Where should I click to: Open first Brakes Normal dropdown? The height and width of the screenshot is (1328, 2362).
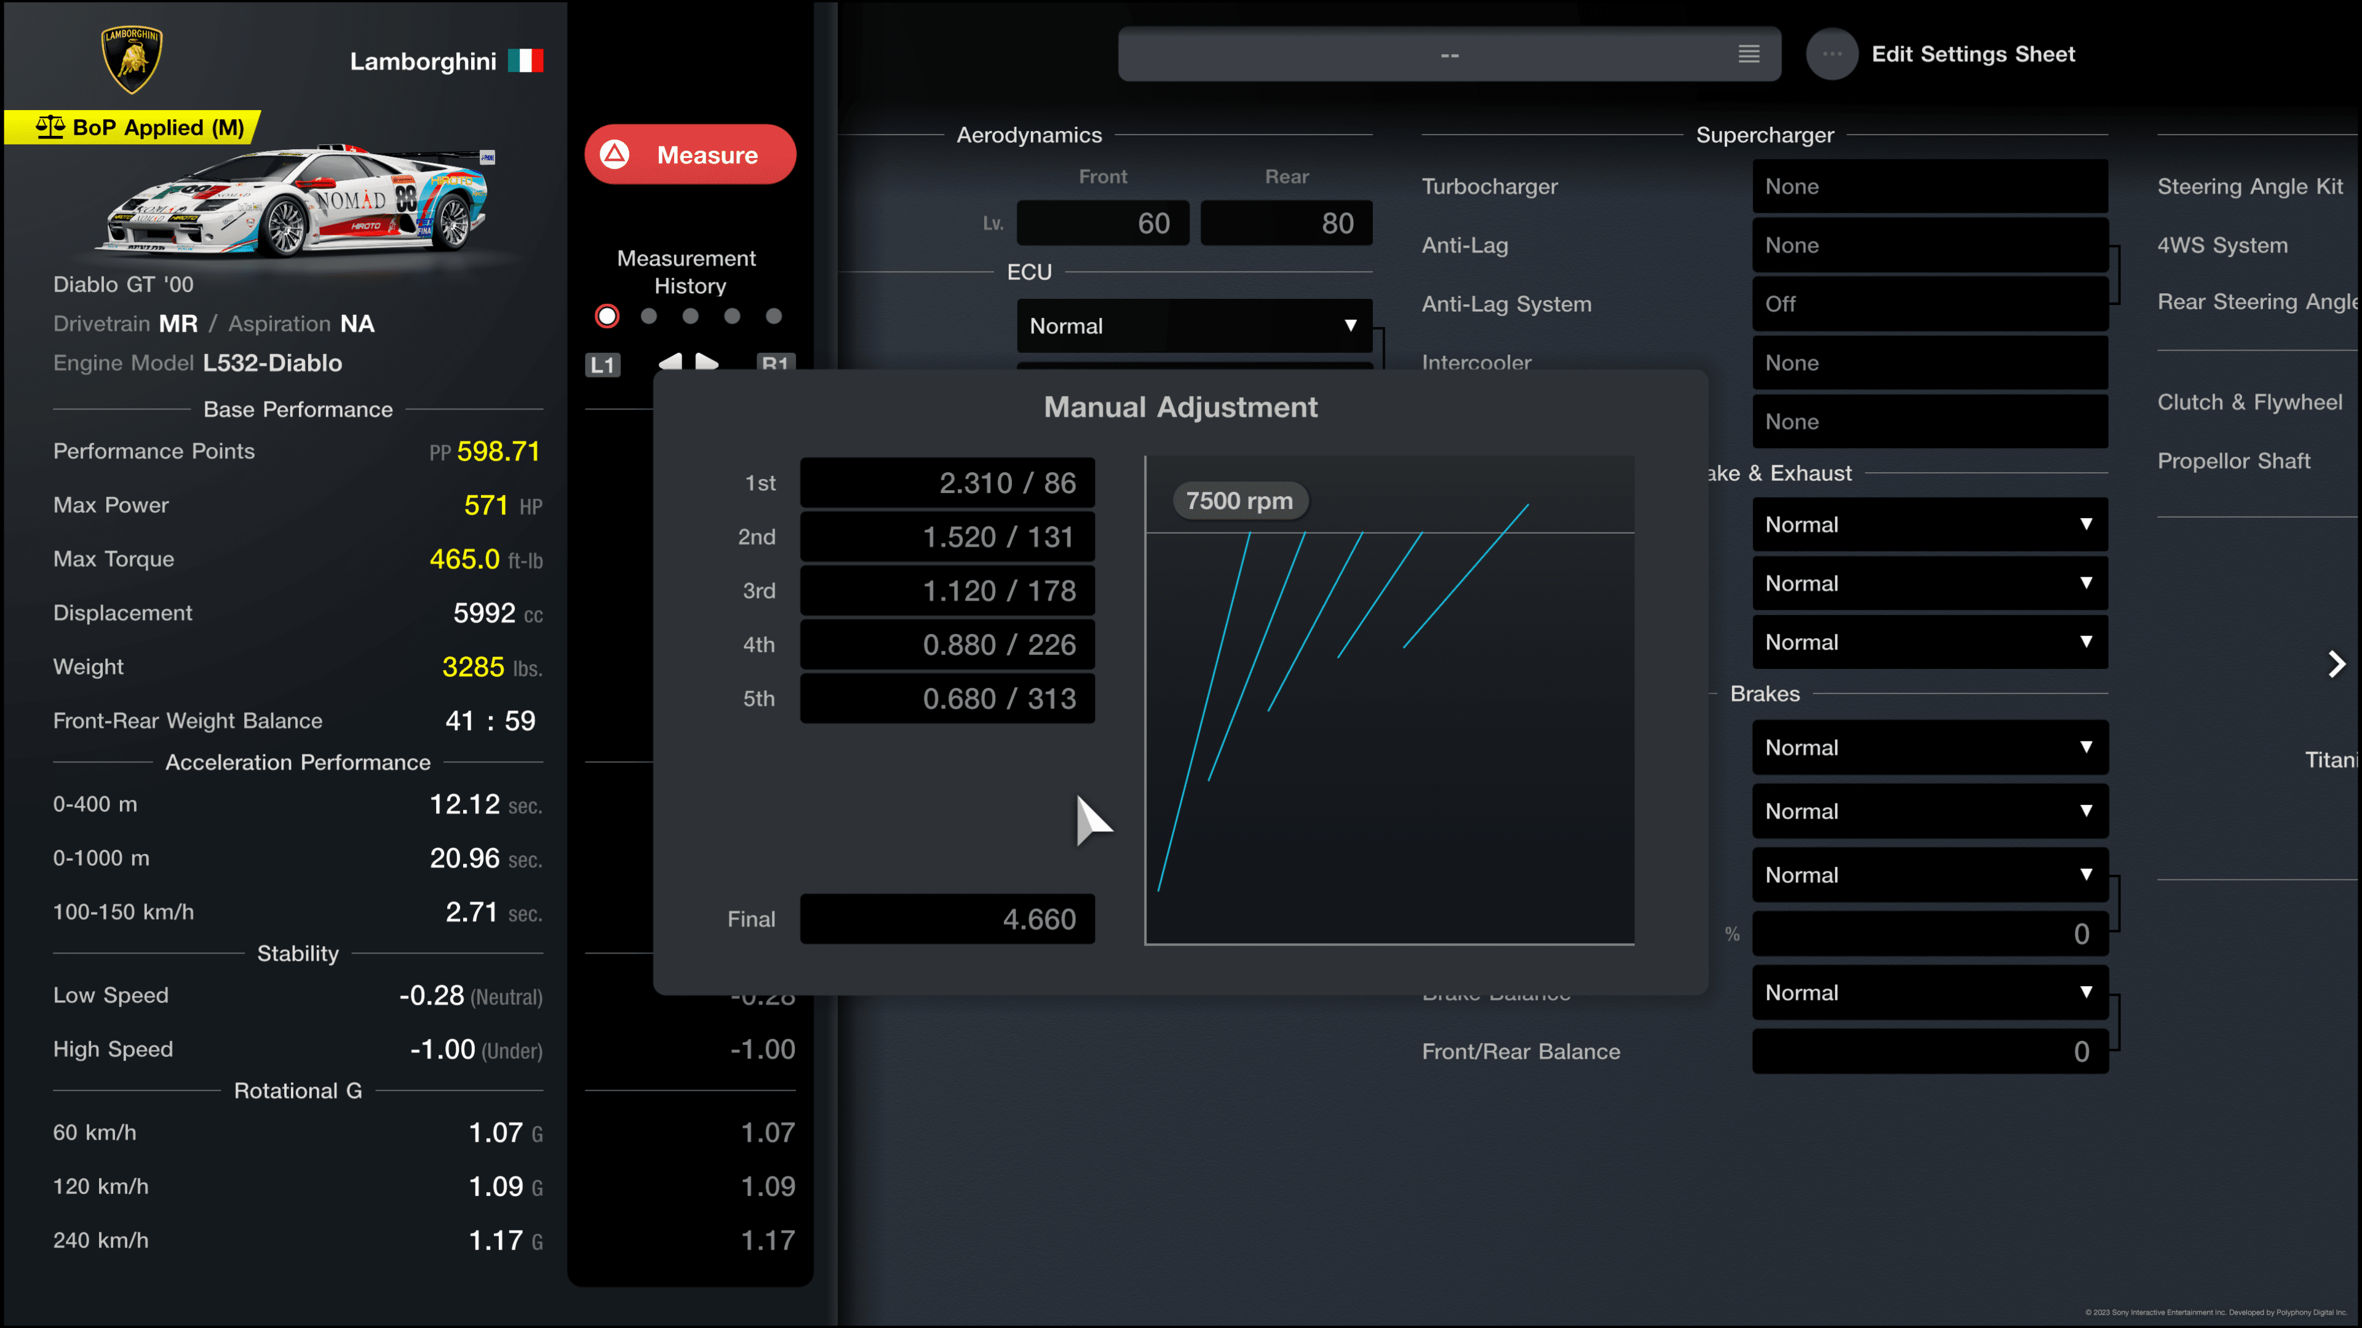pos(1929,747)
